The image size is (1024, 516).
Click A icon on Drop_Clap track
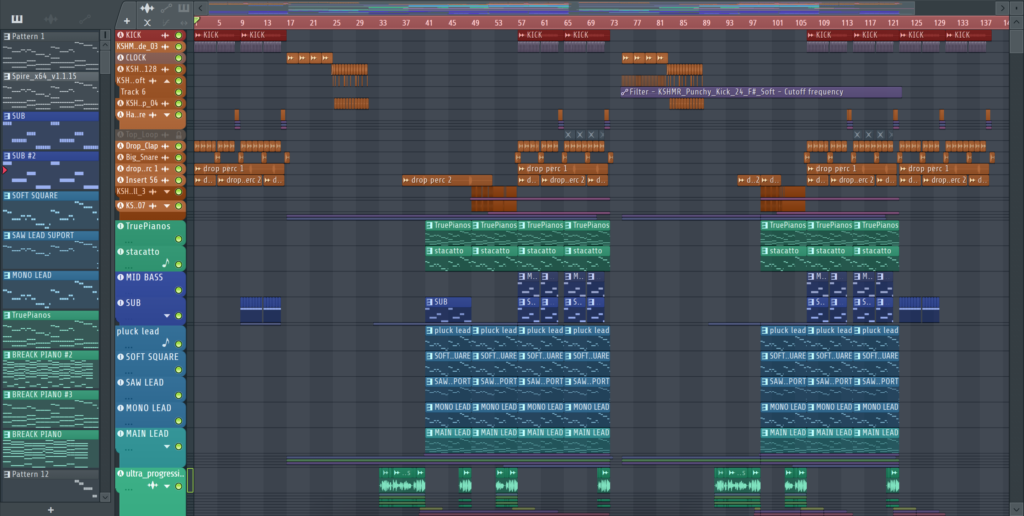[121, 146]
